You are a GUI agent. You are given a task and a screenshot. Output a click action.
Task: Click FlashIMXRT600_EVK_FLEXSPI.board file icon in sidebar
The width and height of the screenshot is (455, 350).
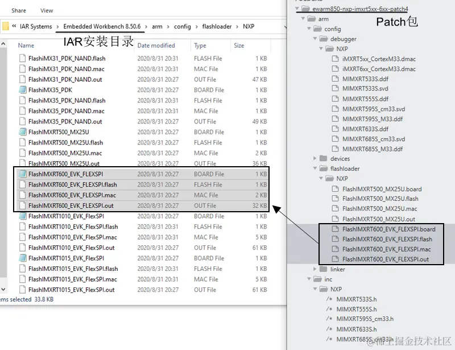335,229
